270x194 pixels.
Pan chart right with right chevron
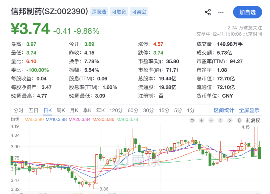pos(230,120)
